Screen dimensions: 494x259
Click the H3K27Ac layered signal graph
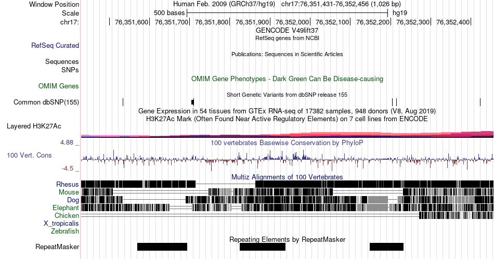(x=287, y=134)
